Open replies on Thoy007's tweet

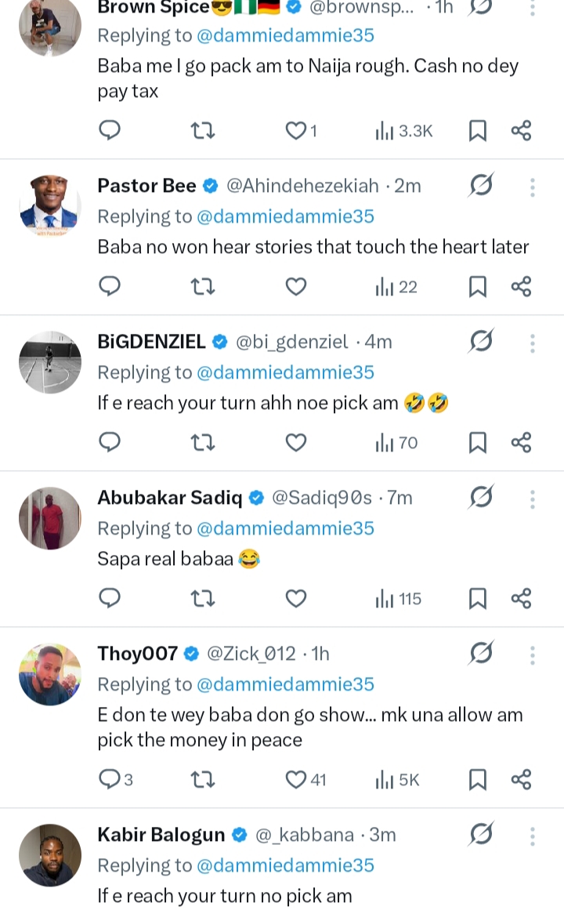(x=110, y=779)
